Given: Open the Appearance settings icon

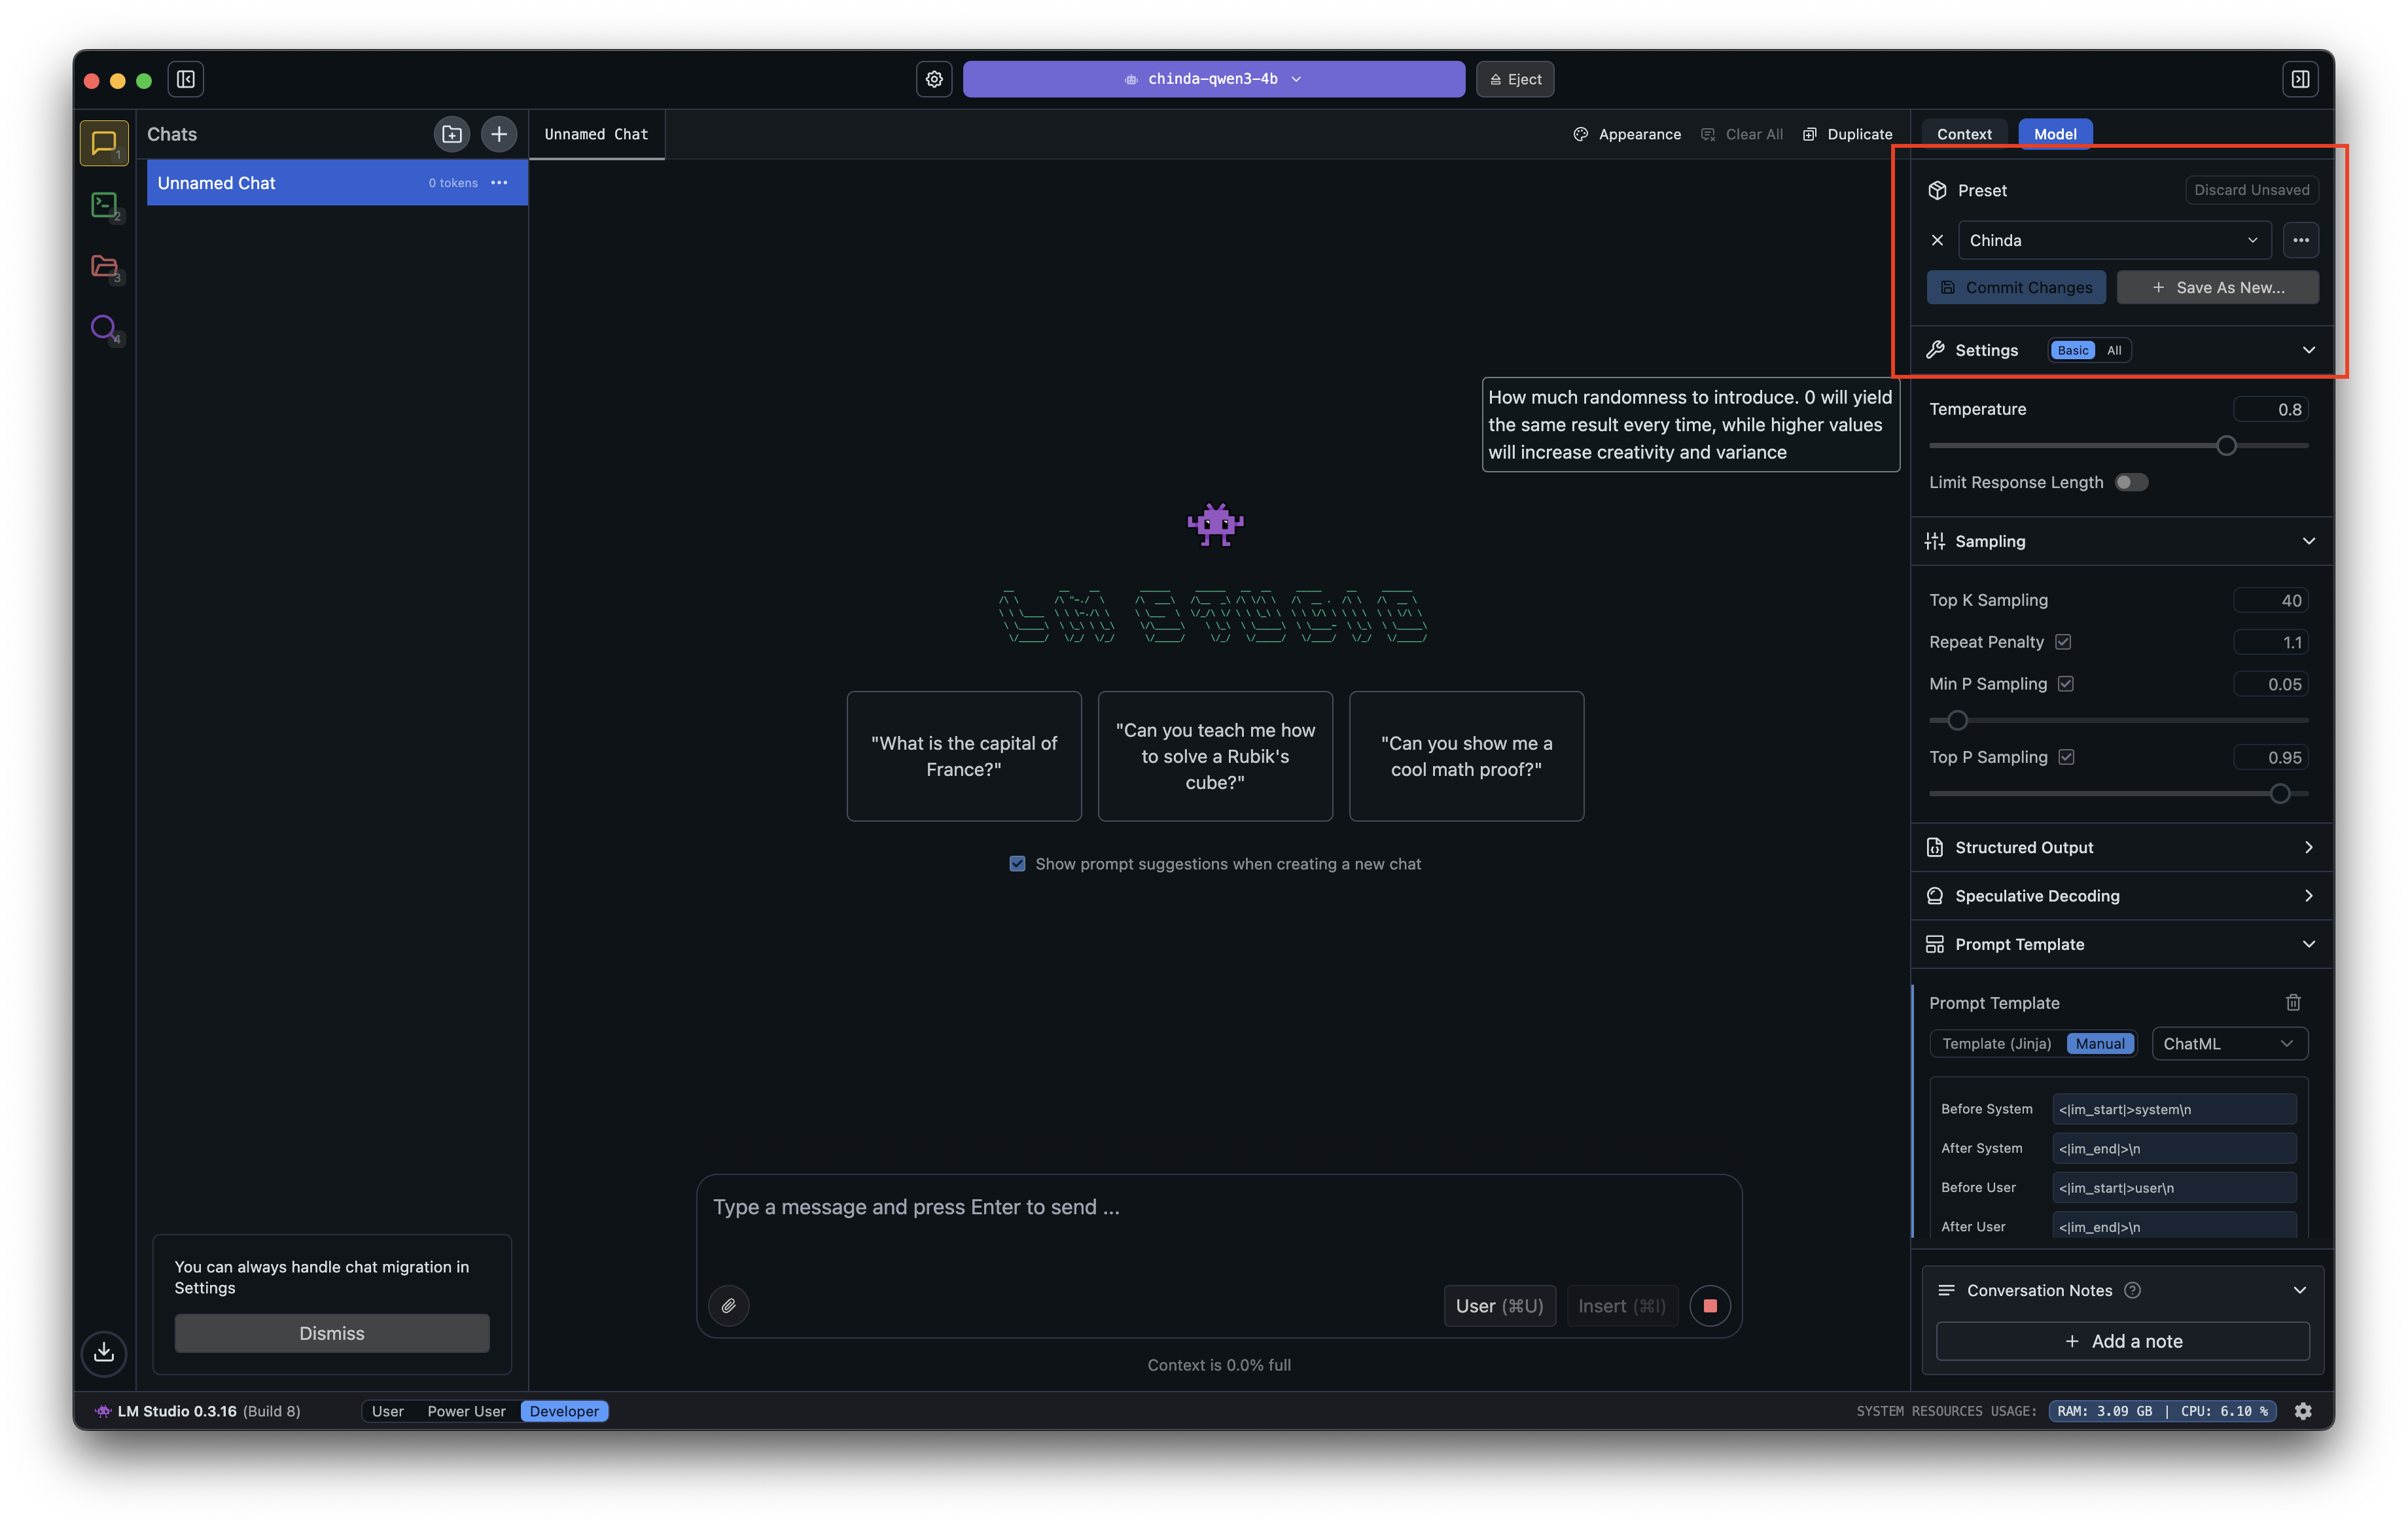Looking at the screenshot, I should tap(1580, 133).
